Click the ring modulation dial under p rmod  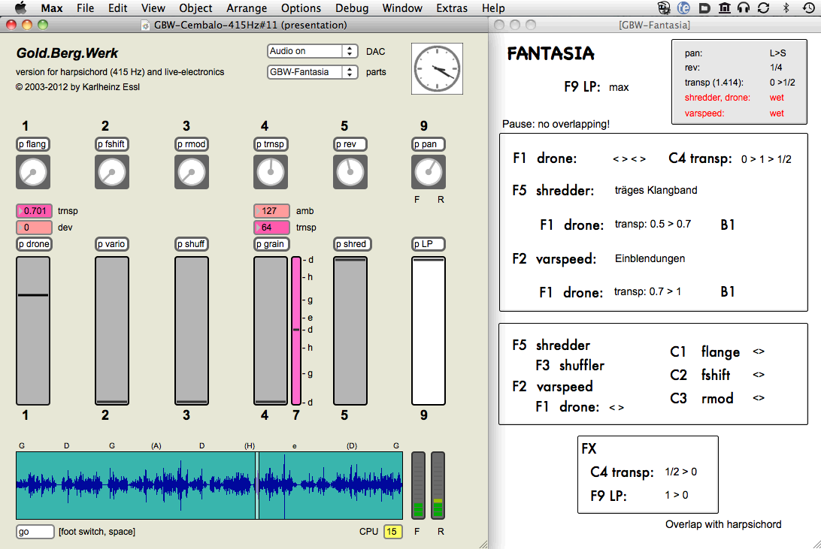pyautogui.click(x=192, y=173)
